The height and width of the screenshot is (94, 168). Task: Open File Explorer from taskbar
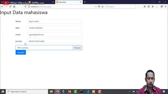coord(51,92)
